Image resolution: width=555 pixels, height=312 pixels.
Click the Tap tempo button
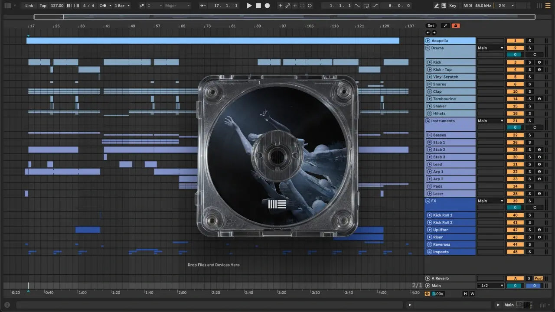43,6
